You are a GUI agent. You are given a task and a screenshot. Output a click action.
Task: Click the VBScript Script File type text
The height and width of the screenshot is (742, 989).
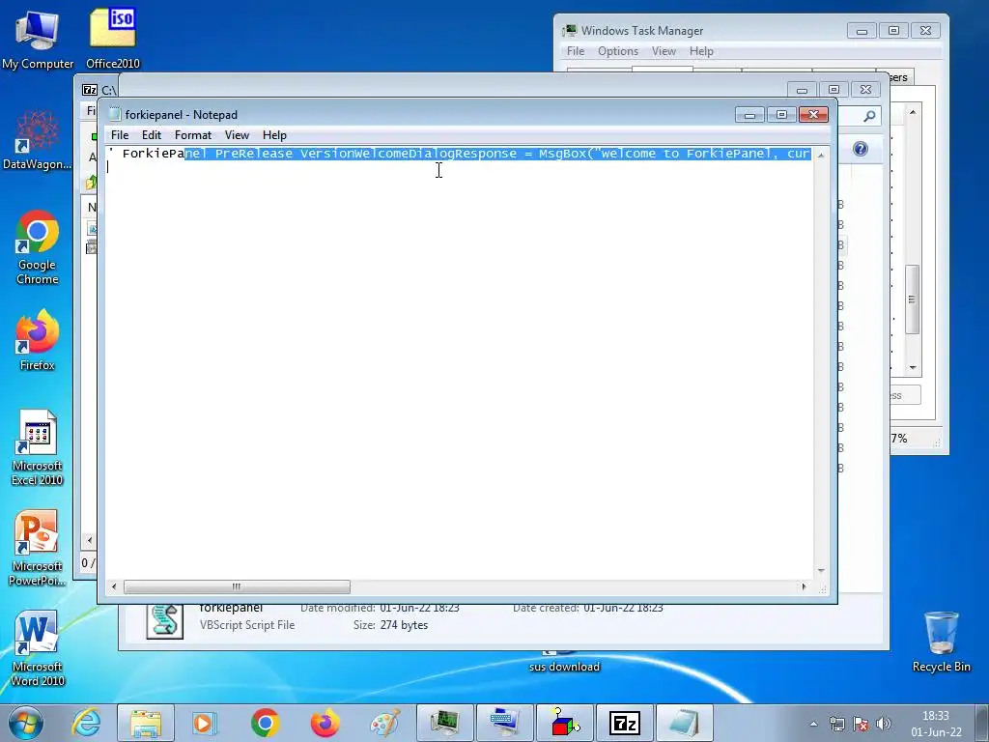pos(247,625)
